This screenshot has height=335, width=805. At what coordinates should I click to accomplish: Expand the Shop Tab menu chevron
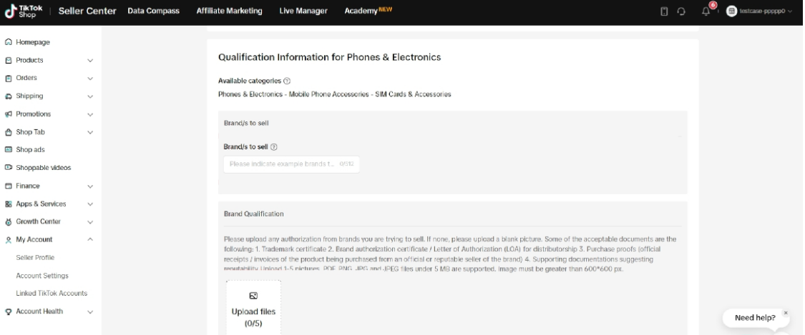(90, 132)
